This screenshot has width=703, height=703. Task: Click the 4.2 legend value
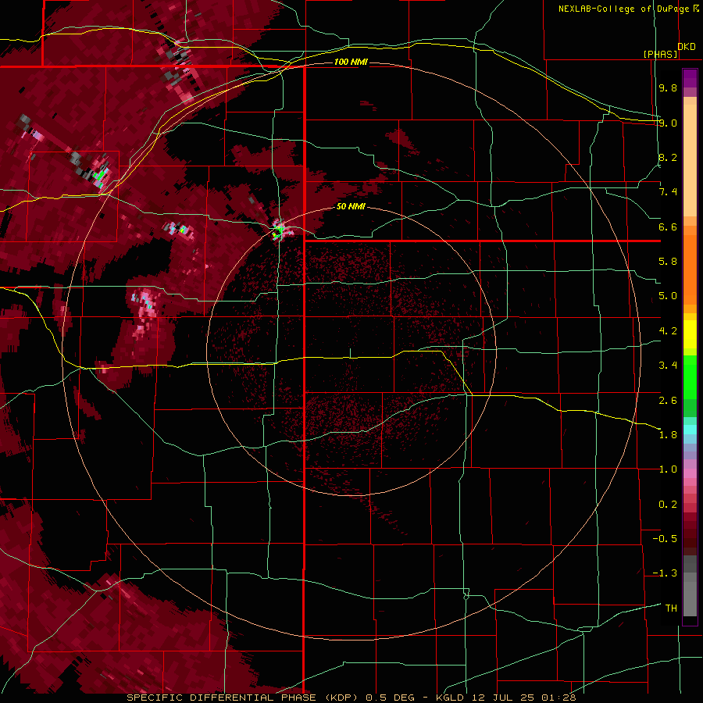668,331
